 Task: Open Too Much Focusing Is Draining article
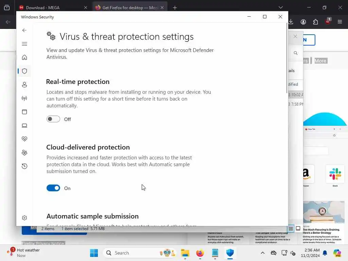324,222
